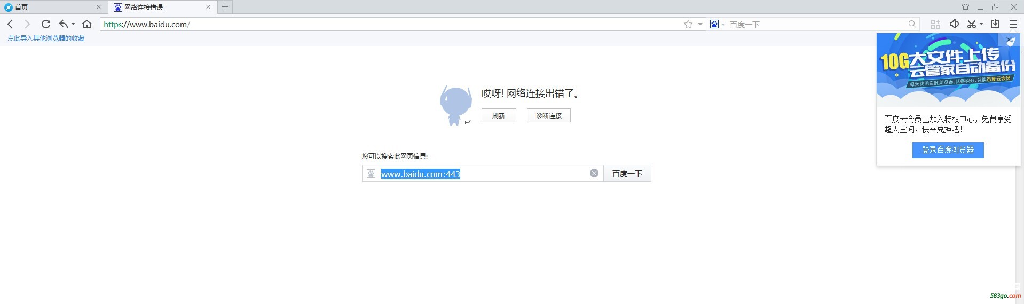Open the browser main menu icon

pyautogui.click(x=1013, y=24)
